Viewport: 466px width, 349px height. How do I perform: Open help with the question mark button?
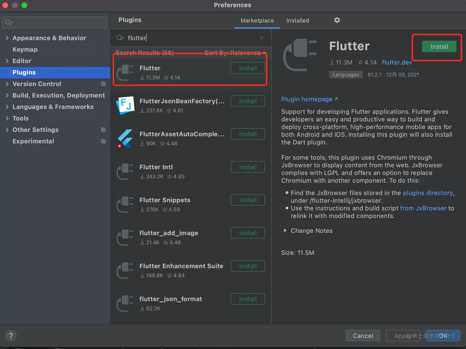coord(11,336)
